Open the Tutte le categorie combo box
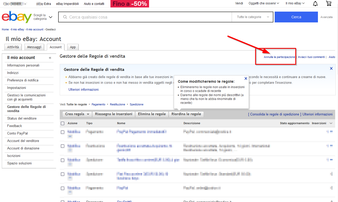The image size is (338, 202). tap(253, 17)
